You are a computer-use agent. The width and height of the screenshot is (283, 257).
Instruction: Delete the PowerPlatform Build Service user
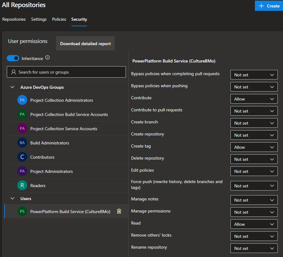click(x=119, y=211)
